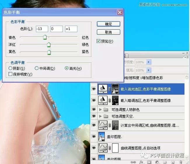Enable the 保持明度(V) checkbox

click(x=11, y=74)
